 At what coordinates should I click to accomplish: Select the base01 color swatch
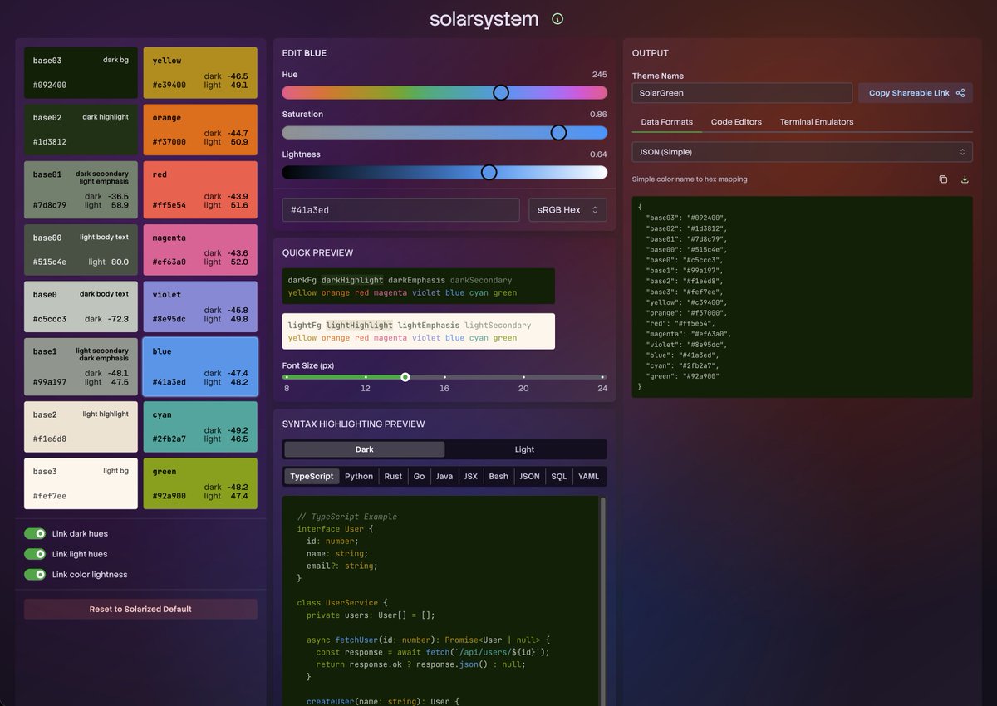point(81,189)
